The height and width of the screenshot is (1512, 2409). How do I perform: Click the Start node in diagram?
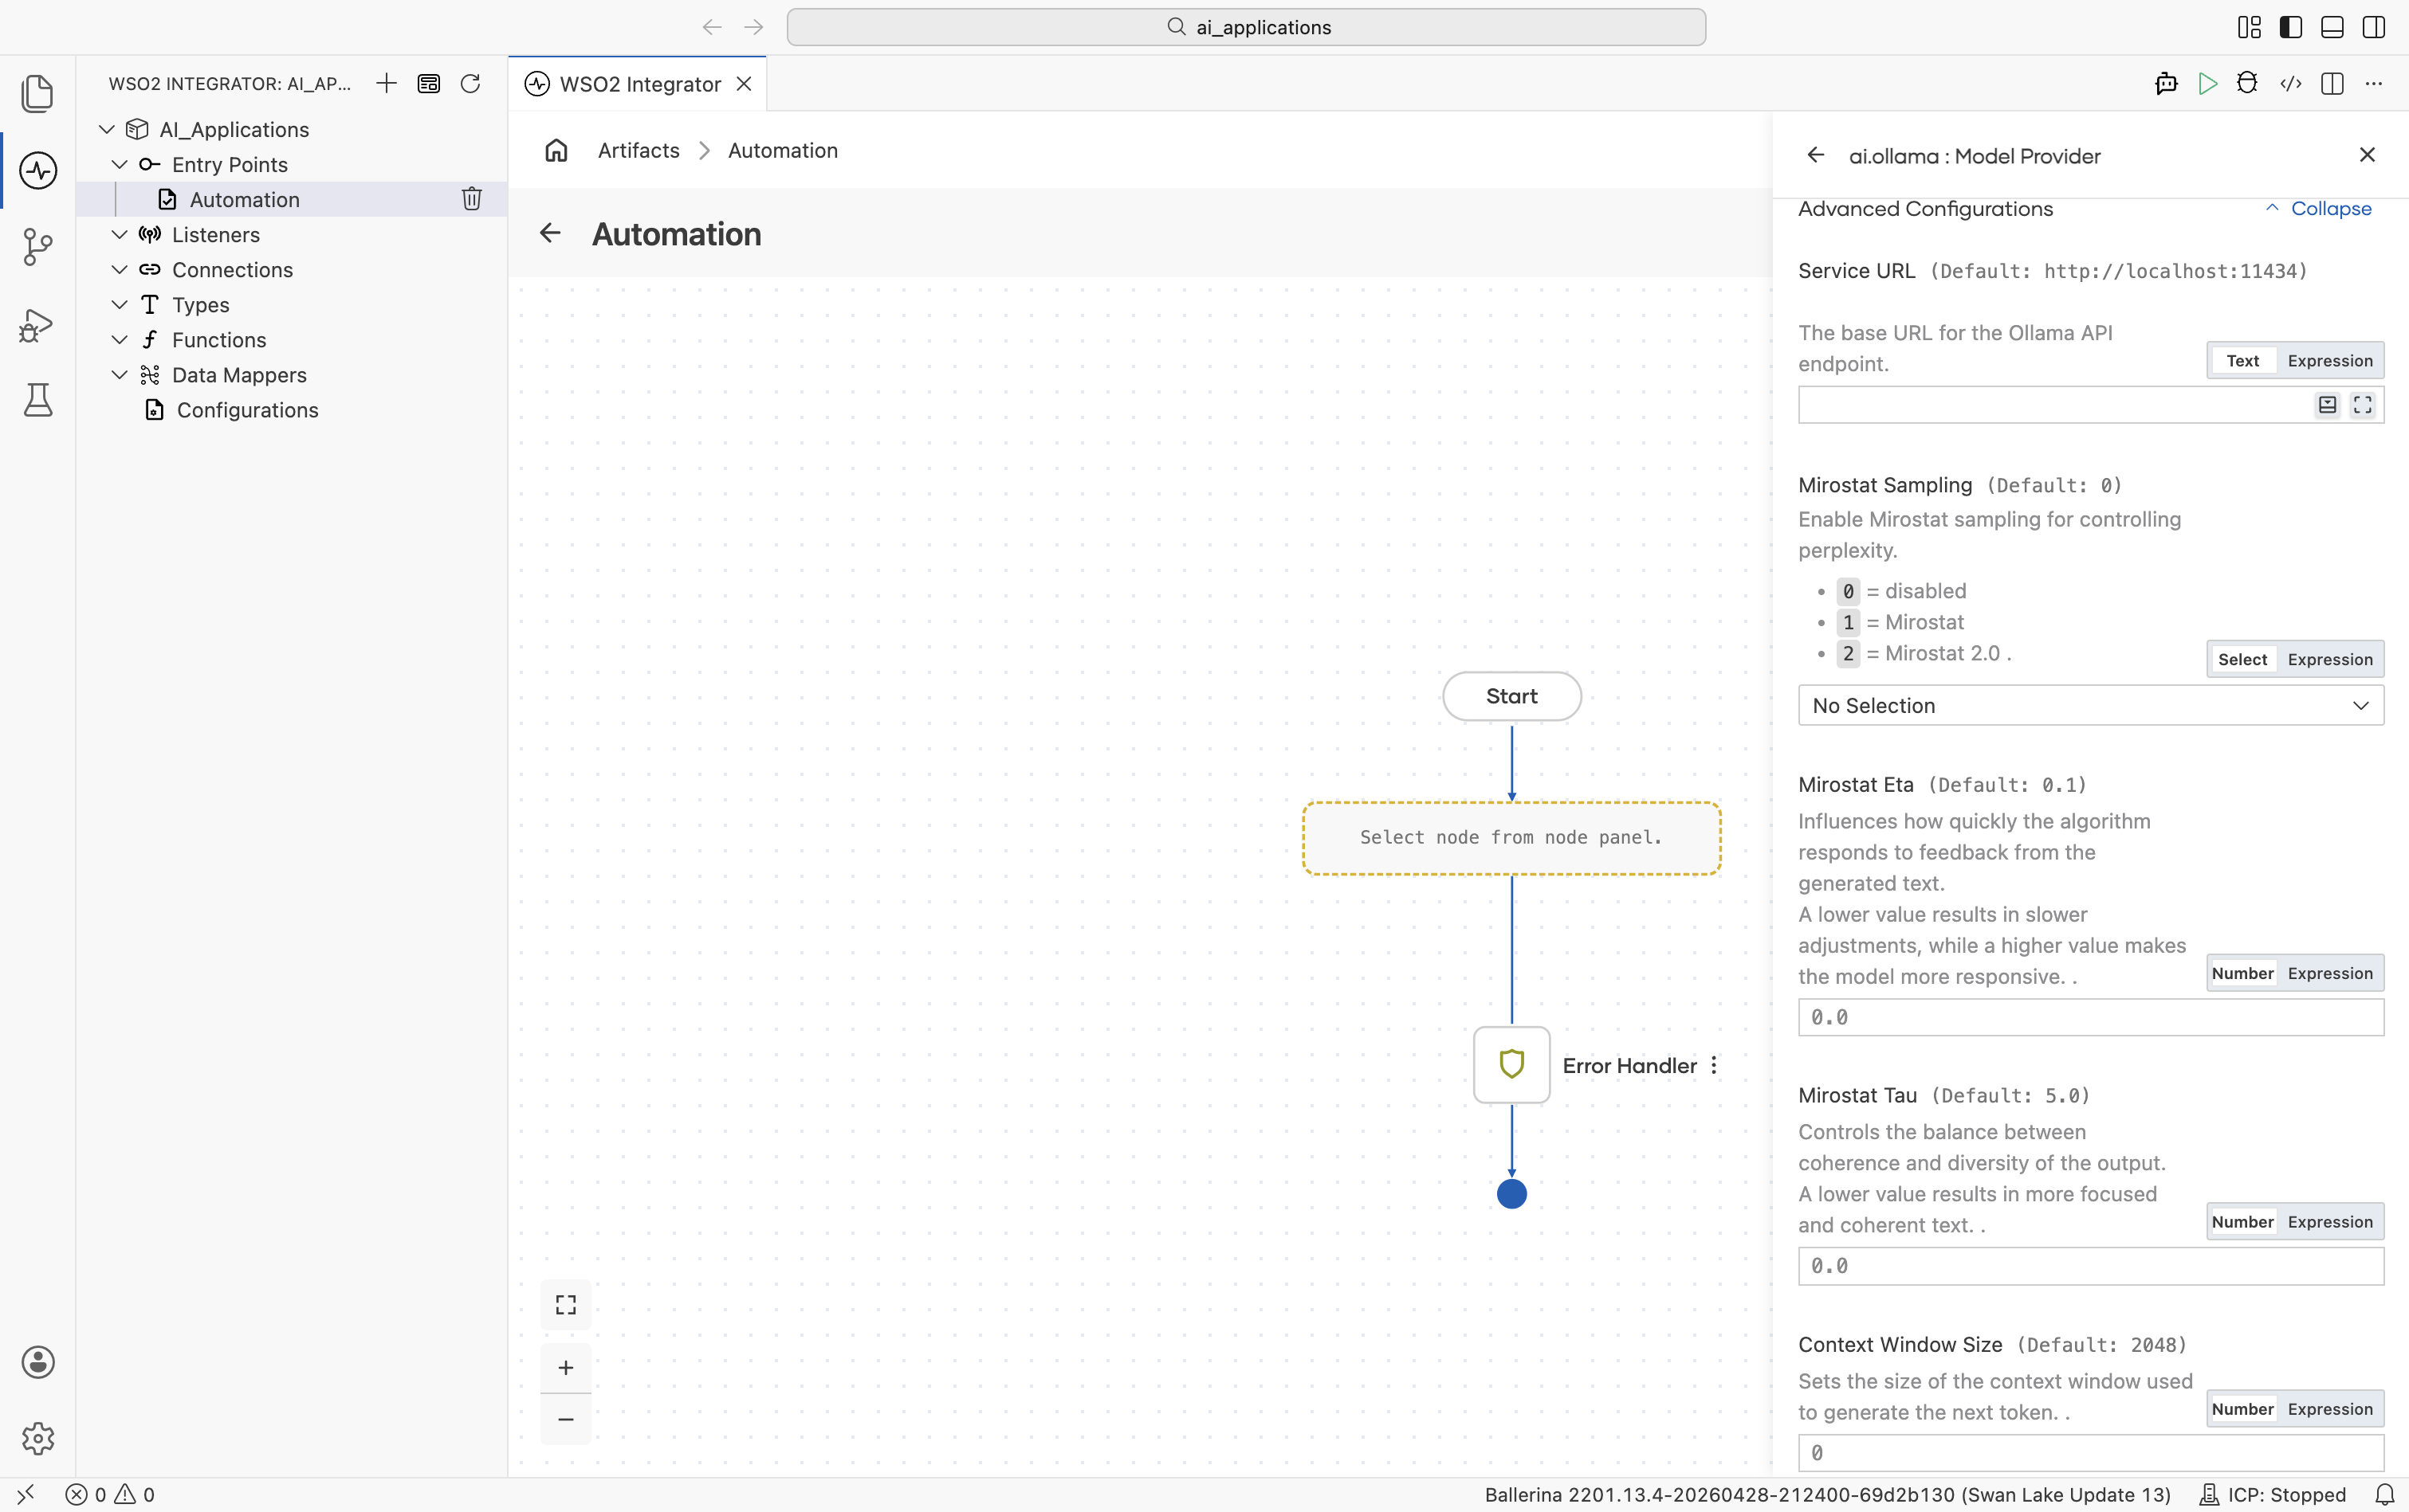[1511, 696]
